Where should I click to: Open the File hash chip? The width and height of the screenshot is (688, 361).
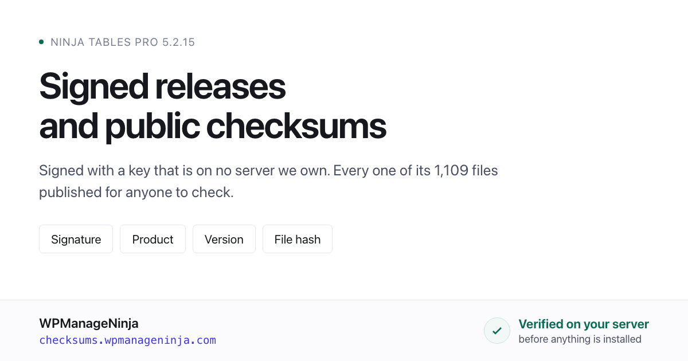298,239
